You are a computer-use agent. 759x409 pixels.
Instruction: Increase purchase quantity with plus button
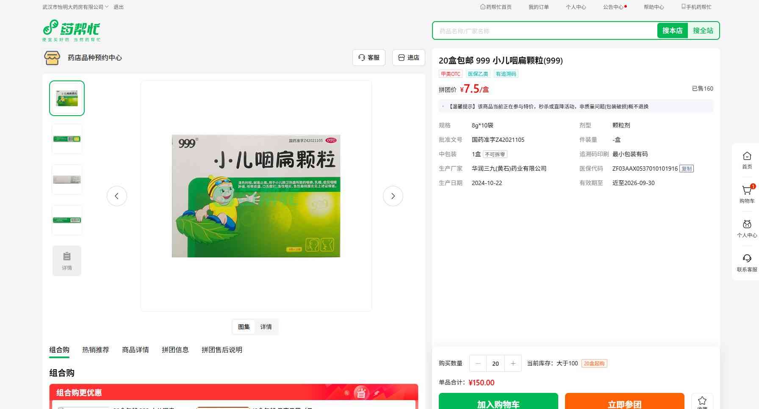(x=513, y=363)
